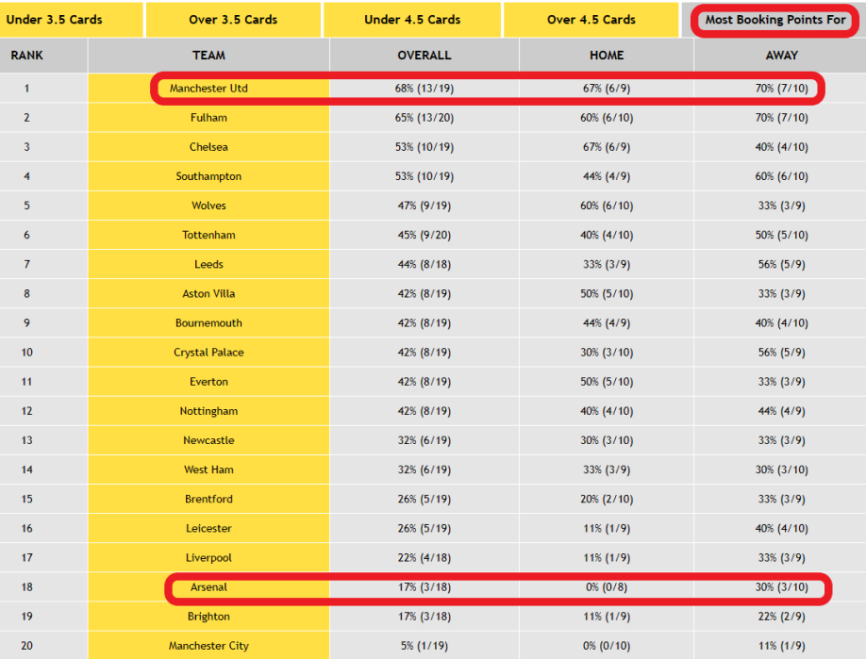The width and height of the screenshot is (866, 659).
Task: Sort table by RANK column header
Action: [x=27, y=56]
